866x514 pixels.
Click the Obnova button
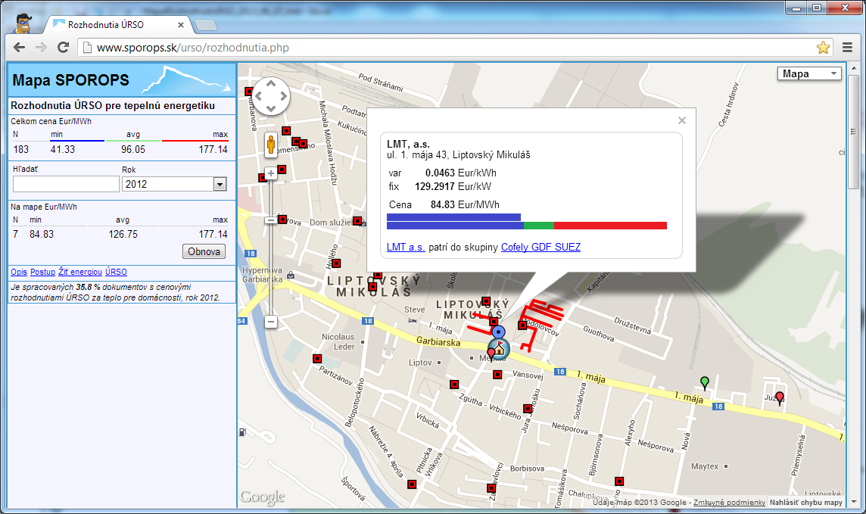coord(204,251)
